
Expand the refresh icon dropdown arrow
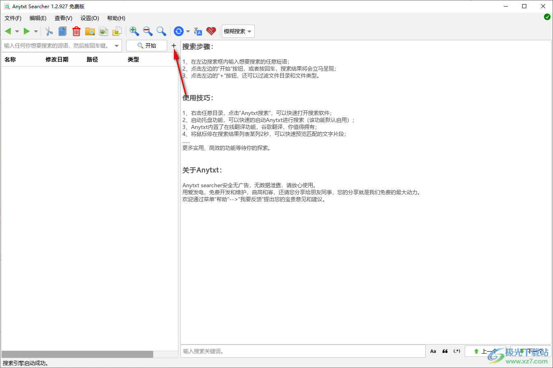coord(188,31)
